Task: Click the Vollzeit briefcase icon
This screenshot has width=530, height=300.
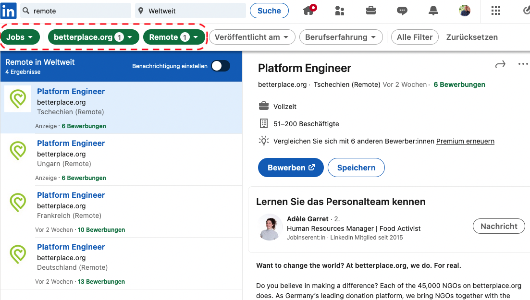Action: 264,106
